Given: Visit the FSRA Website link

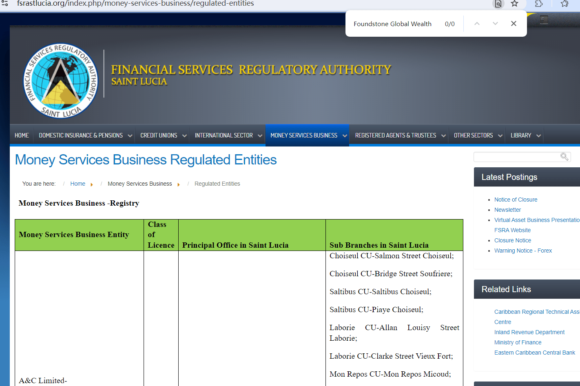Looking at the screenshot, I should (512, 230).
